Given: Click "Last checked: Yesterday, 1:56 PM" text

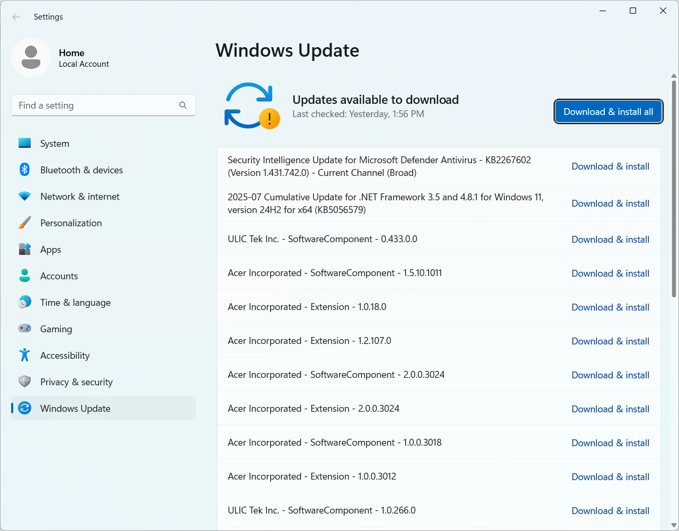Looking at the screenshot, I should pos(358,114).
